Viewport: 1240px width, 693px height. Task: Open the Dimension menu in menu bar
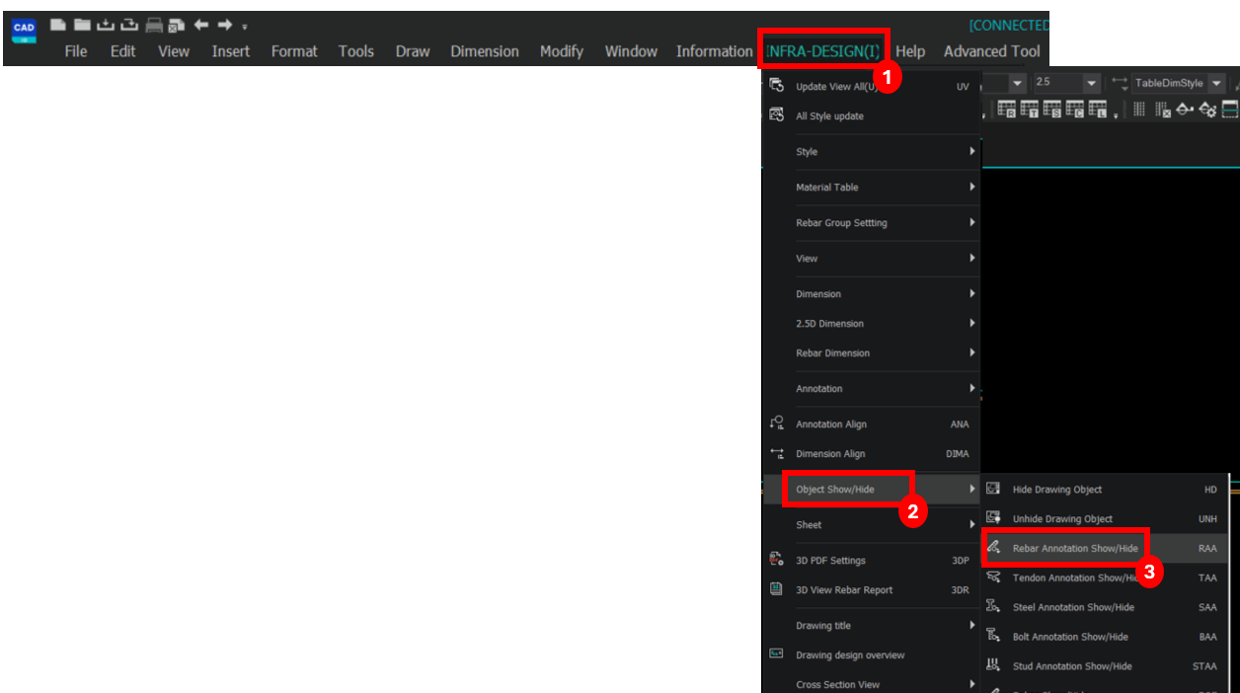pyautogui.click(x=485, y=51)
